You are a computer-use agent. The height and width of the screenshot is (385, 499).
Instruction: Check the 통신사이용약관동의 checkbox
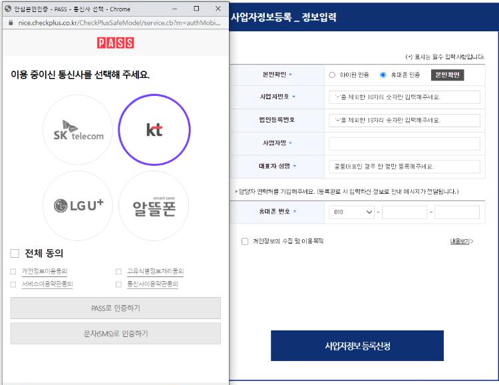(118, 284)
